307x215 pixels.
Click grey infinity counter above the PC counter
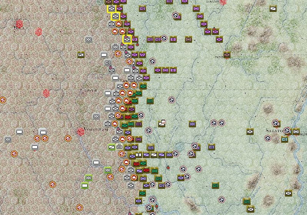click(x=88, y=39)
